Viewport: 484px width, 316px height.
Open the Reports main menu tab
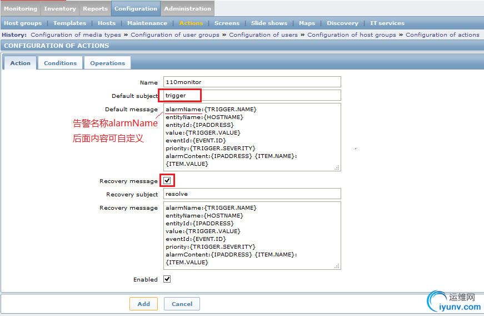click(95, 9)
